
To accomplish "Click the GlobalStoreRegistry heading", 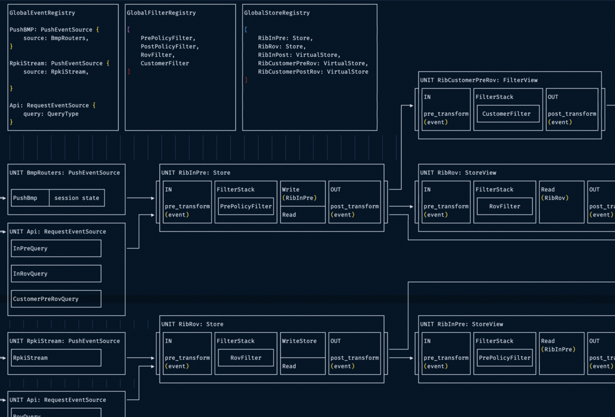I will (x=277, y=13).
